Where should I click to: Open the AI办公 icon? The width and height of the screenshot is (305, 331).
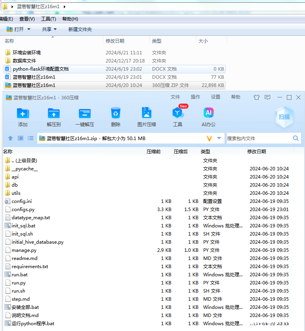208,113
